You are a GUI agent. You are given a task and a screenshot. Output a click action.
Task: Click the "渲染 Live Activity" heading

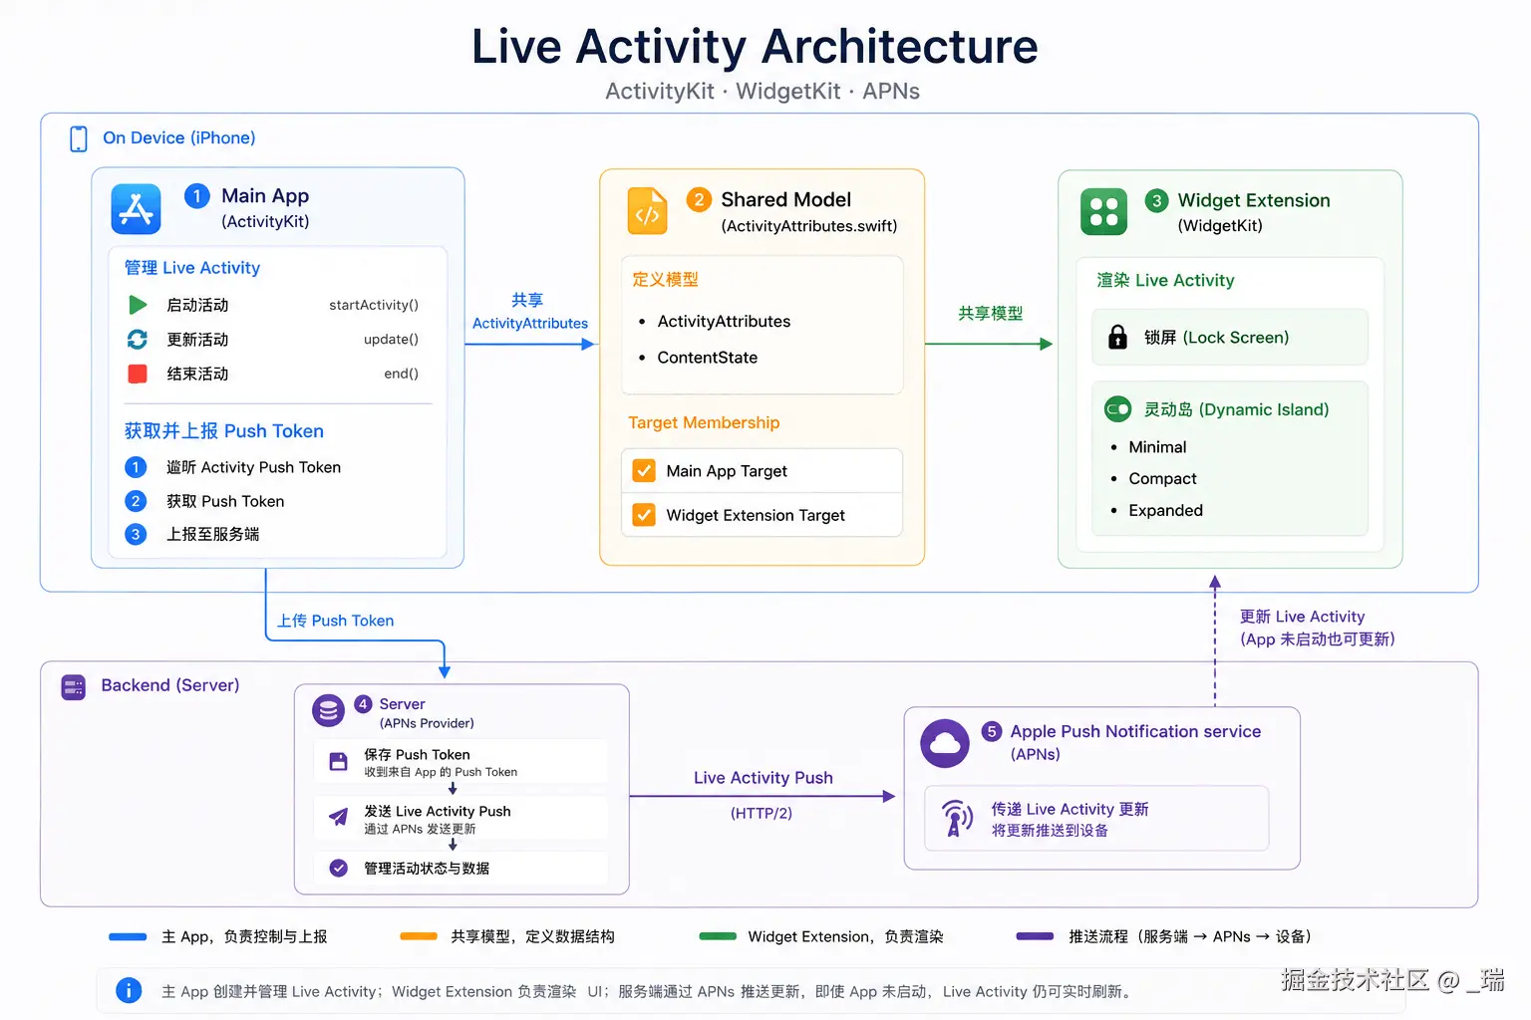[x=1165, y=281]
